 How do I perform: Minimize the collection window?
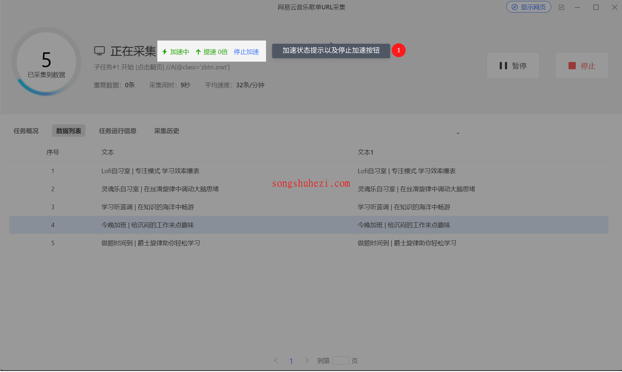577,7
